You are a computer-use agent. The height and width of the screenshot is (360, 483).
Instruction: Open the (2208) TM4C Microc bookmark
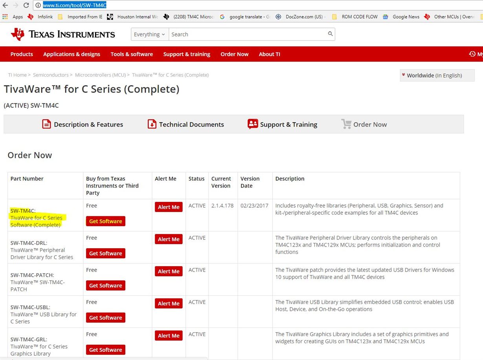188,17
